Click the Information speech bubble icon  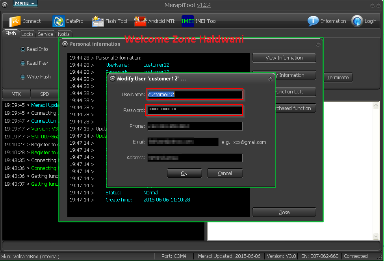click(313, 21)
